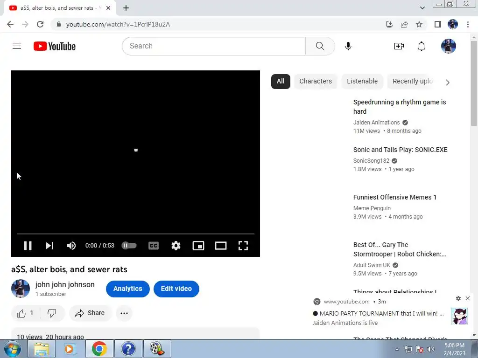Reload the page
478x358 pixels.
[x=40, y=24]
